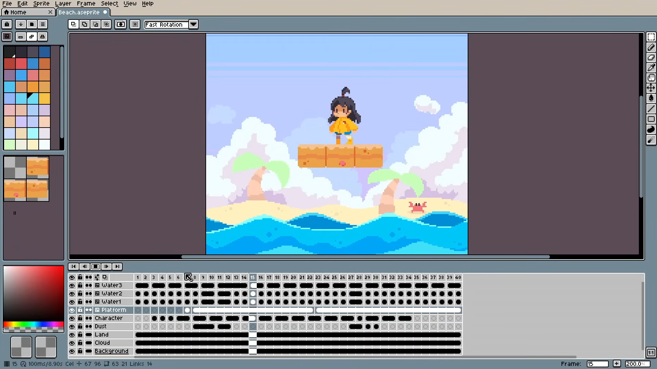Viewport: 657px width, 369px height.
Task: Select the Cloud layer name
Action: click(x=102, y=343)
